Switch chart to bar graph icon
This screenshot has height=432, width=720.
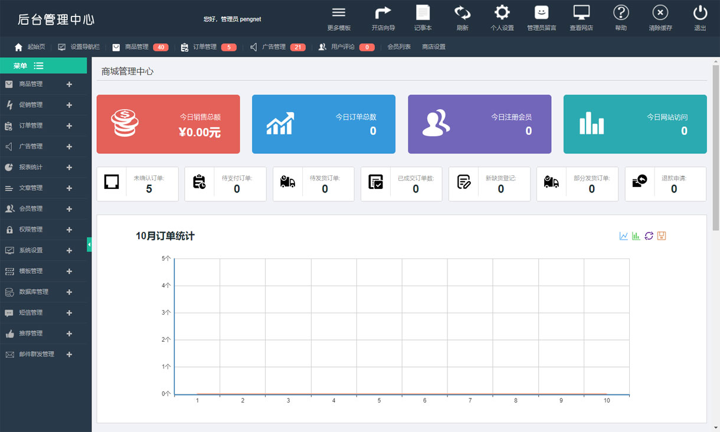click(636, 236)
